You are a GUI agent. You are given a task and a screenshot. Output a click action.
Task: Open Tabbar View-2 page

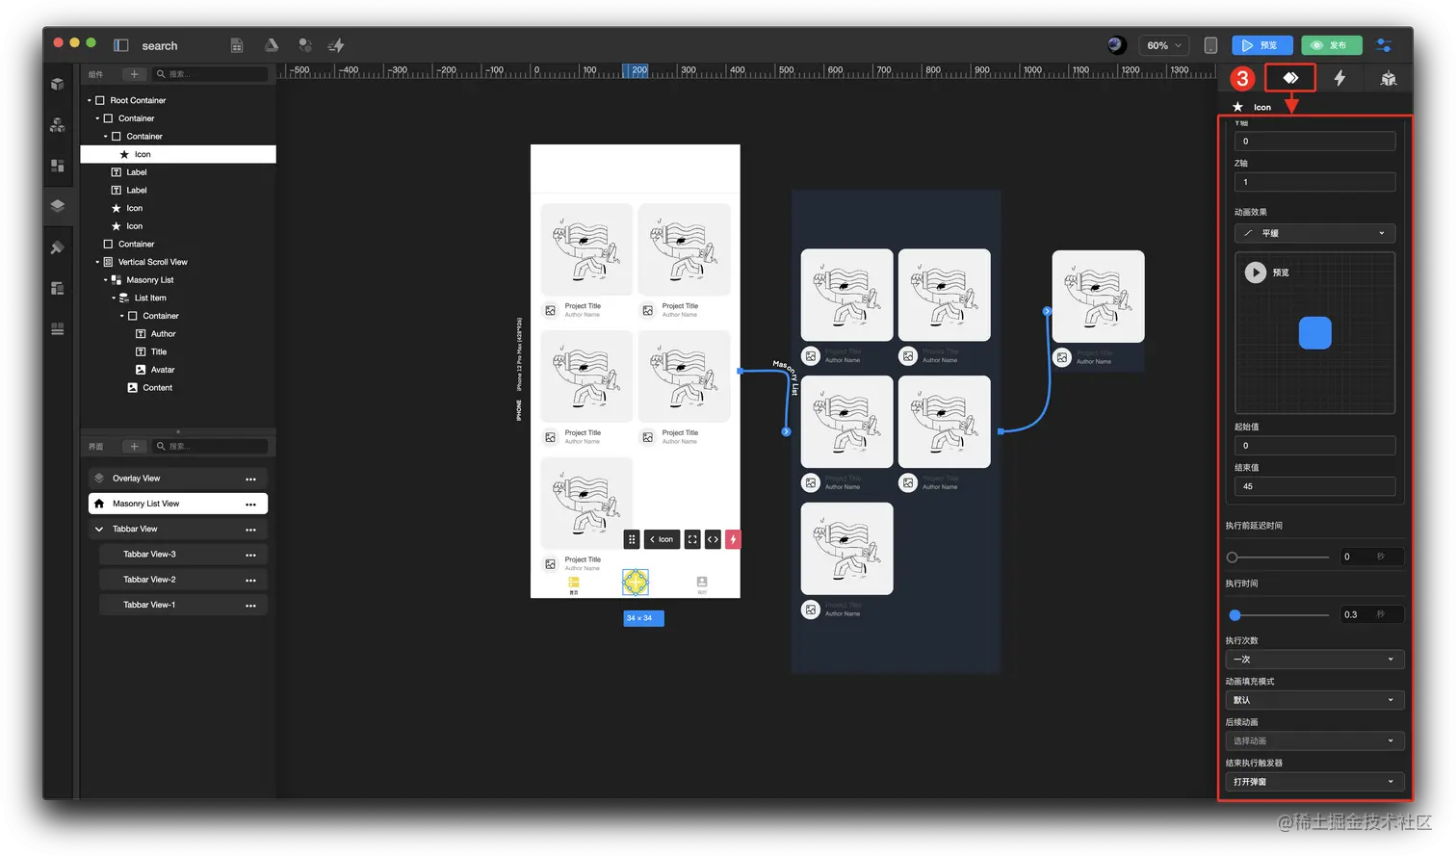point(183,580)
